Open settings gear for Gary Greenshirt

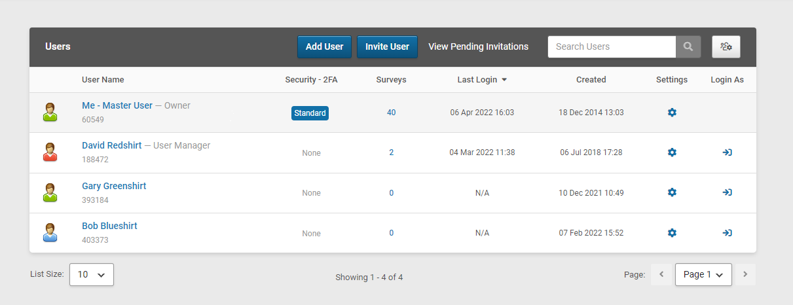(672, 192)
